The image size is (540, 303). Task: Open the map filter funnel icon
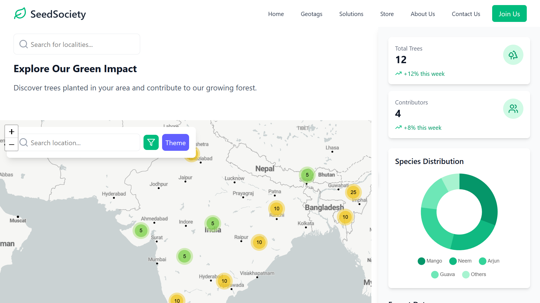pyautogui.click(x=151, y=142)
